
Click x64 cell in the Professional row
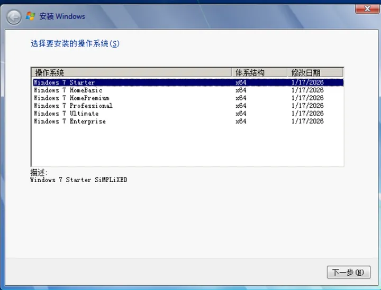point(241,106)
